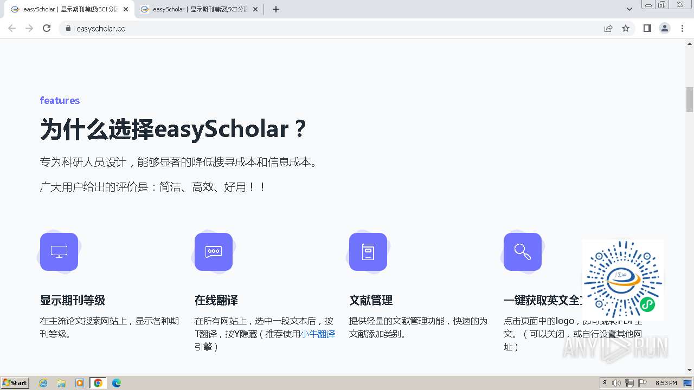Viewport: 694px width, 390px height.
Task: Launch Internet Explorer from the taskbar
Action: 43,383
